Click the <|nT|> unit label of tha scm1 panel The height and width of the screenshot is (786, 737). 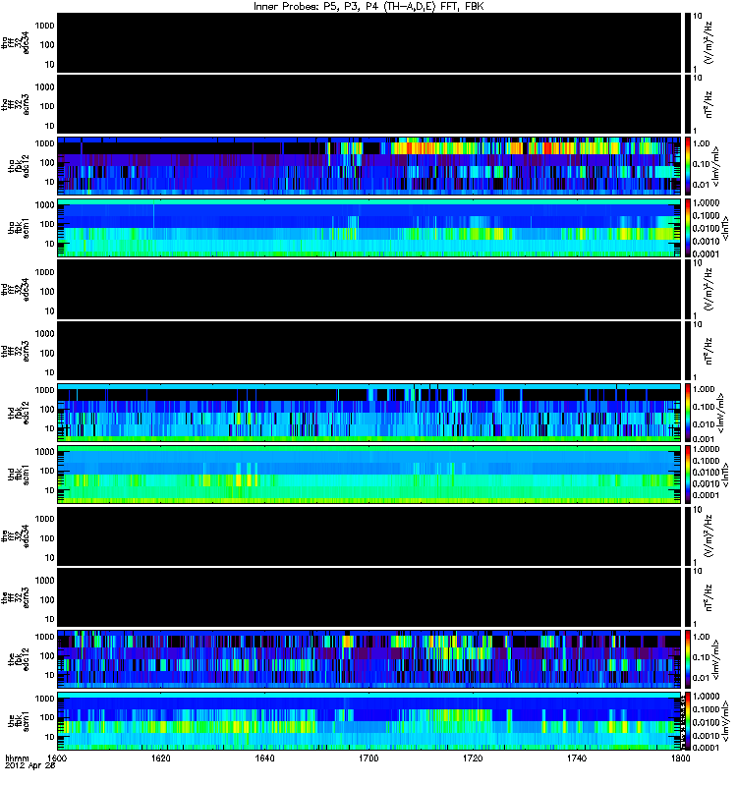pos(724,229)
